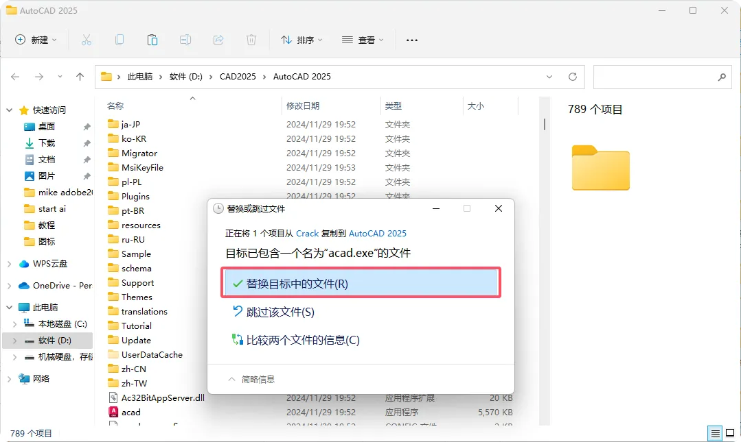Open the WPS云盘 sidebar item

click(x=49, y=264)
